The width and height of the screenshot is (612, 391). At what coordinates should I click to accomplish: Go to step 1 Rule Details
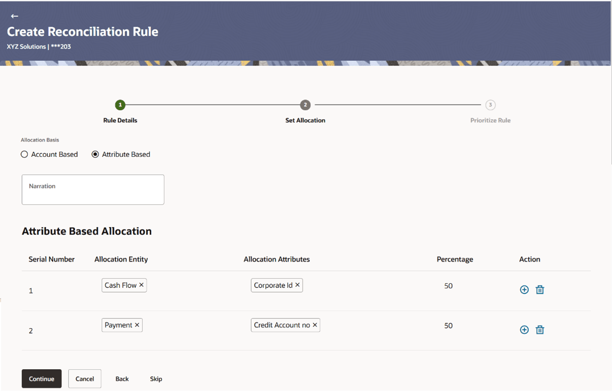point(120,105)
